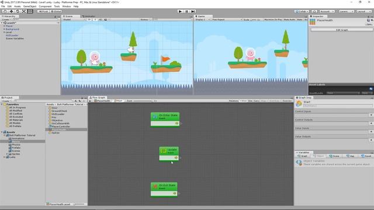The height and width of the screenshot is (210, 374).
Task: Add a Value Input with plus button
Action: coord(371,132)
